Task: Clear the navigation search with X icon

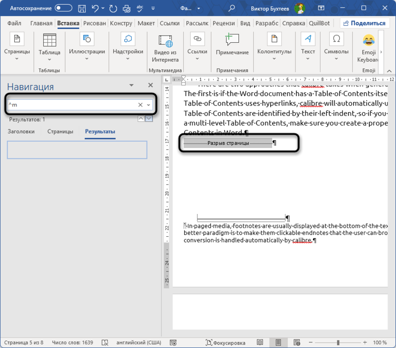Action: 140,105
